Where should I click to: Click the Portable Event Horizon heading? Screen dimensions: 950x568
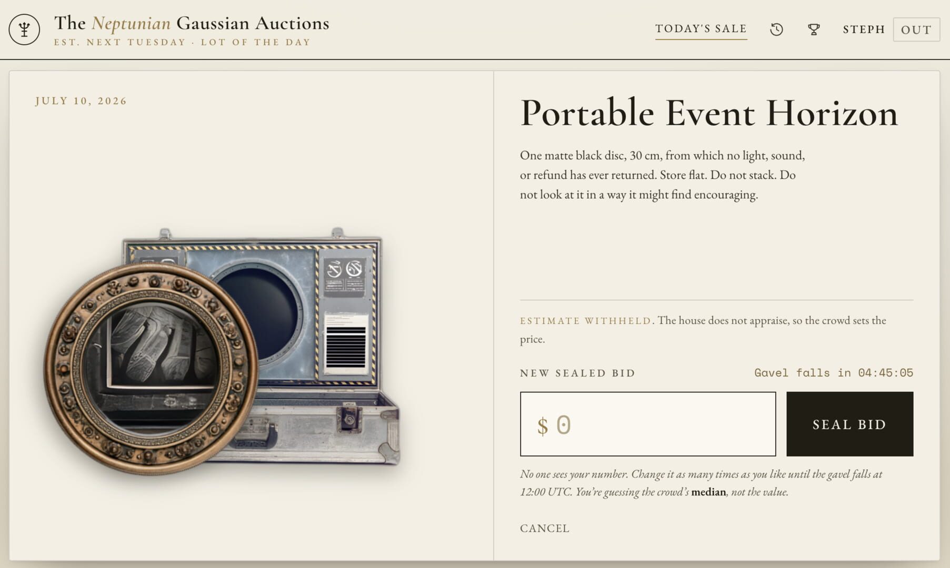709,113
